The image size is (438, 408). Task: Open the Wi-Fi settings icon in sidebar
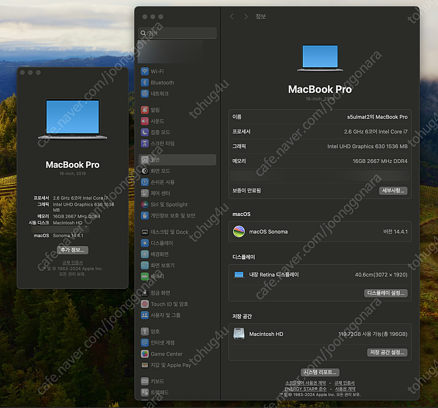pyautogui.click(x=145, y=71)
